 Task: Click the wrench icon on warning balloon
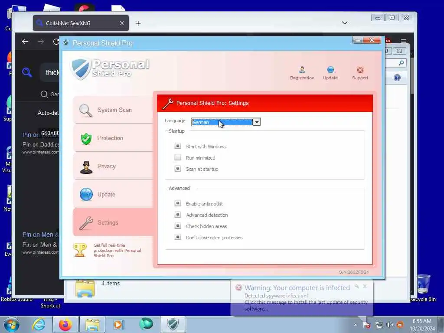(x=357, y=286)
